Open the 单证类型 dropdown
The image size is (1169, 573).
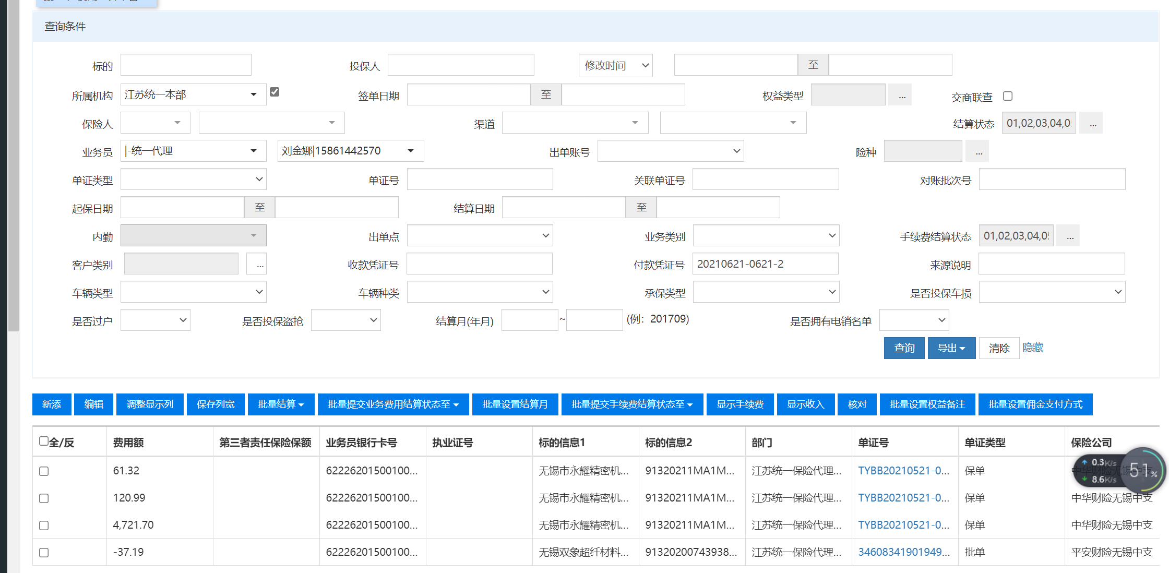[x=193, y=180]
